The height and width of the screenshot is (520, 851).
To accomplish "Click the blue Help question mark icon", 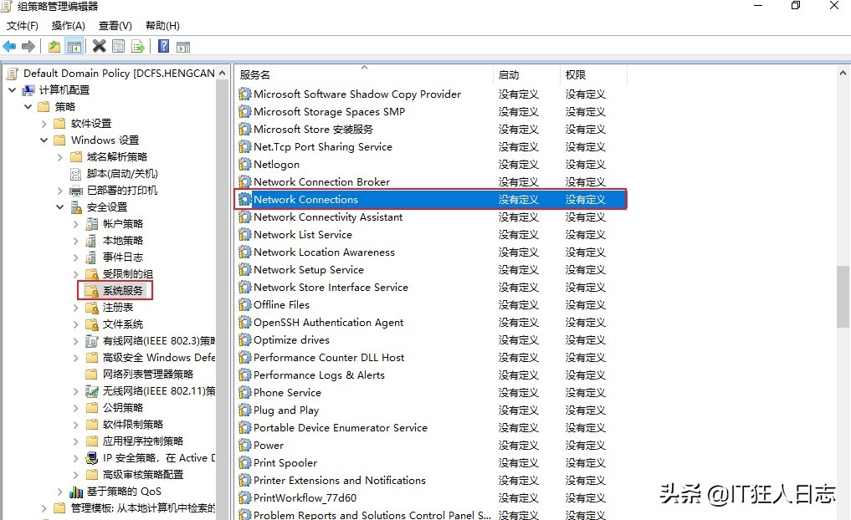I will click(163, 47).
